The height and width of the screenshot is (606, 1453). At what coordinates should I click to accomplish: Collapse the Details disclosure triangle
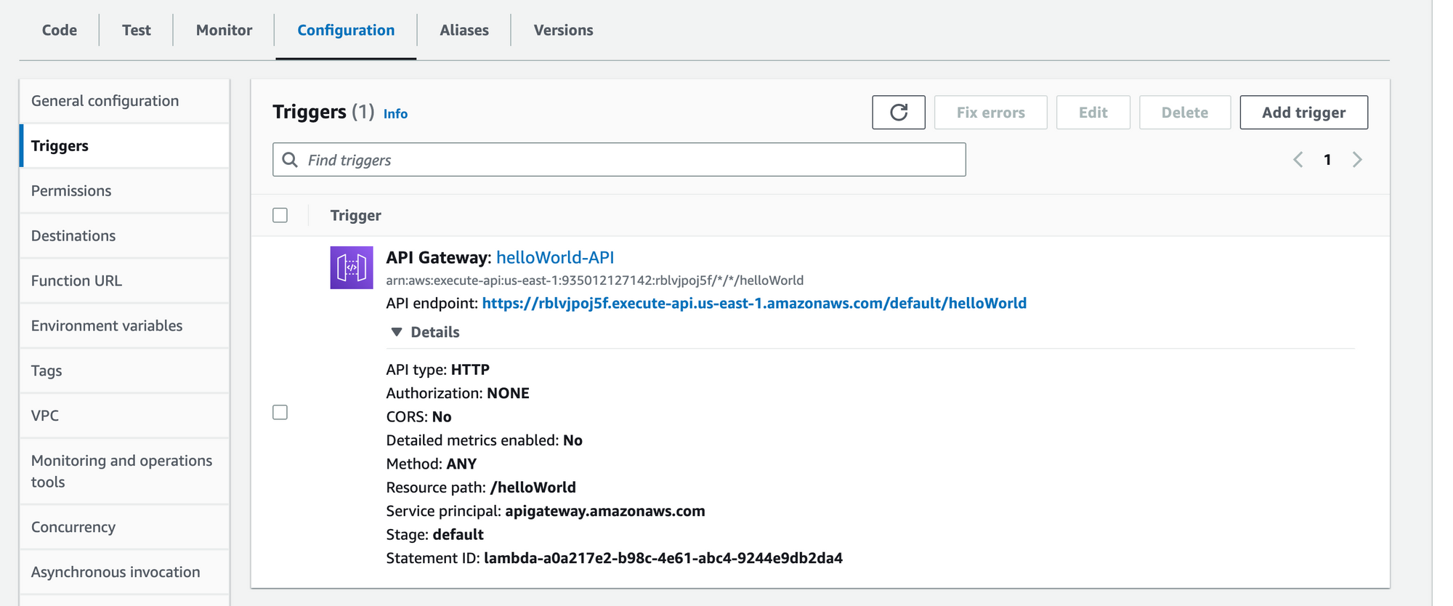click(397, 332)
